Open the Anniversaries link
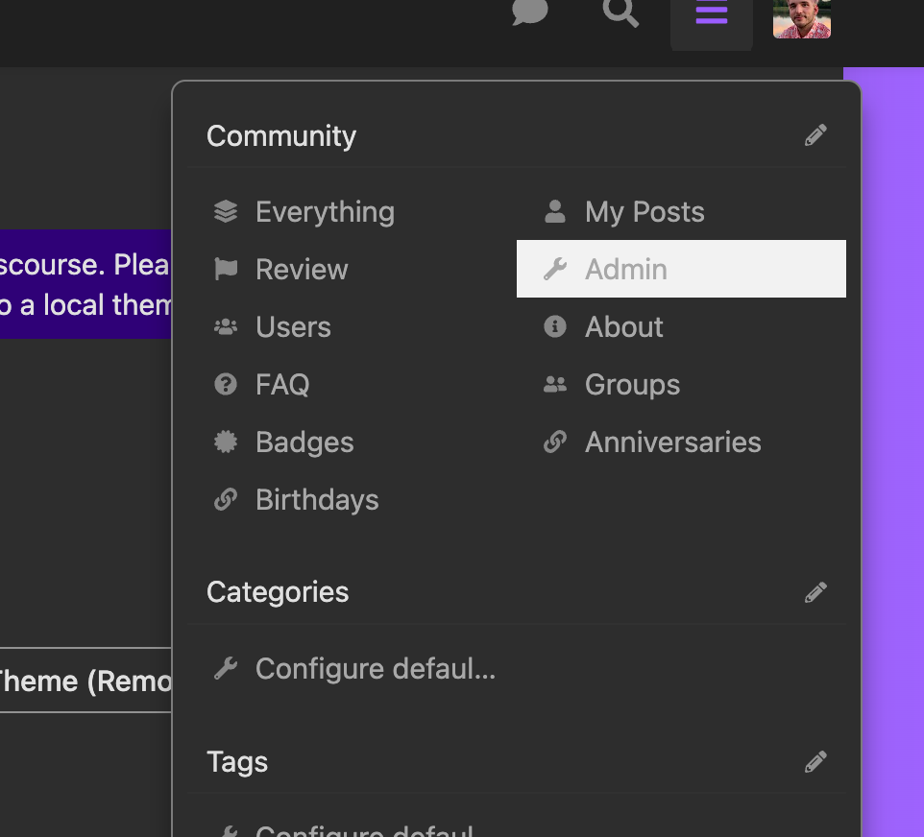Image resolution: width=924 pixels, height=837 pixels. [x=672, y=442]
